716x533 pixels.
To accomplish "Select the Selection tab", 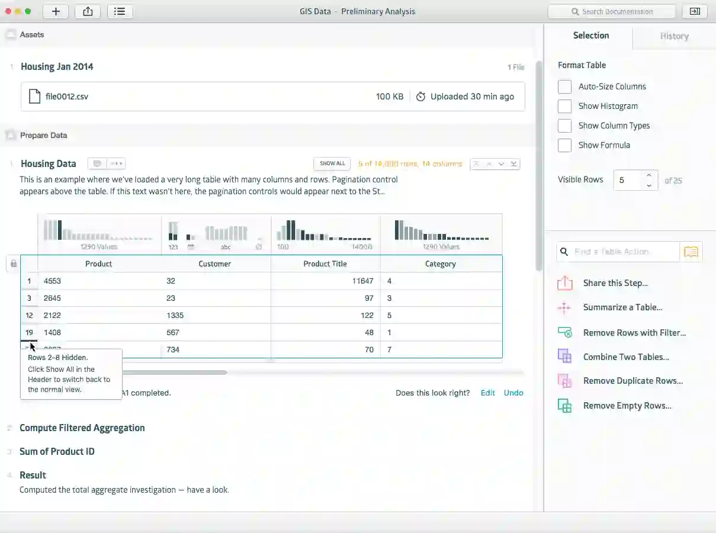I will coord(590,36).
